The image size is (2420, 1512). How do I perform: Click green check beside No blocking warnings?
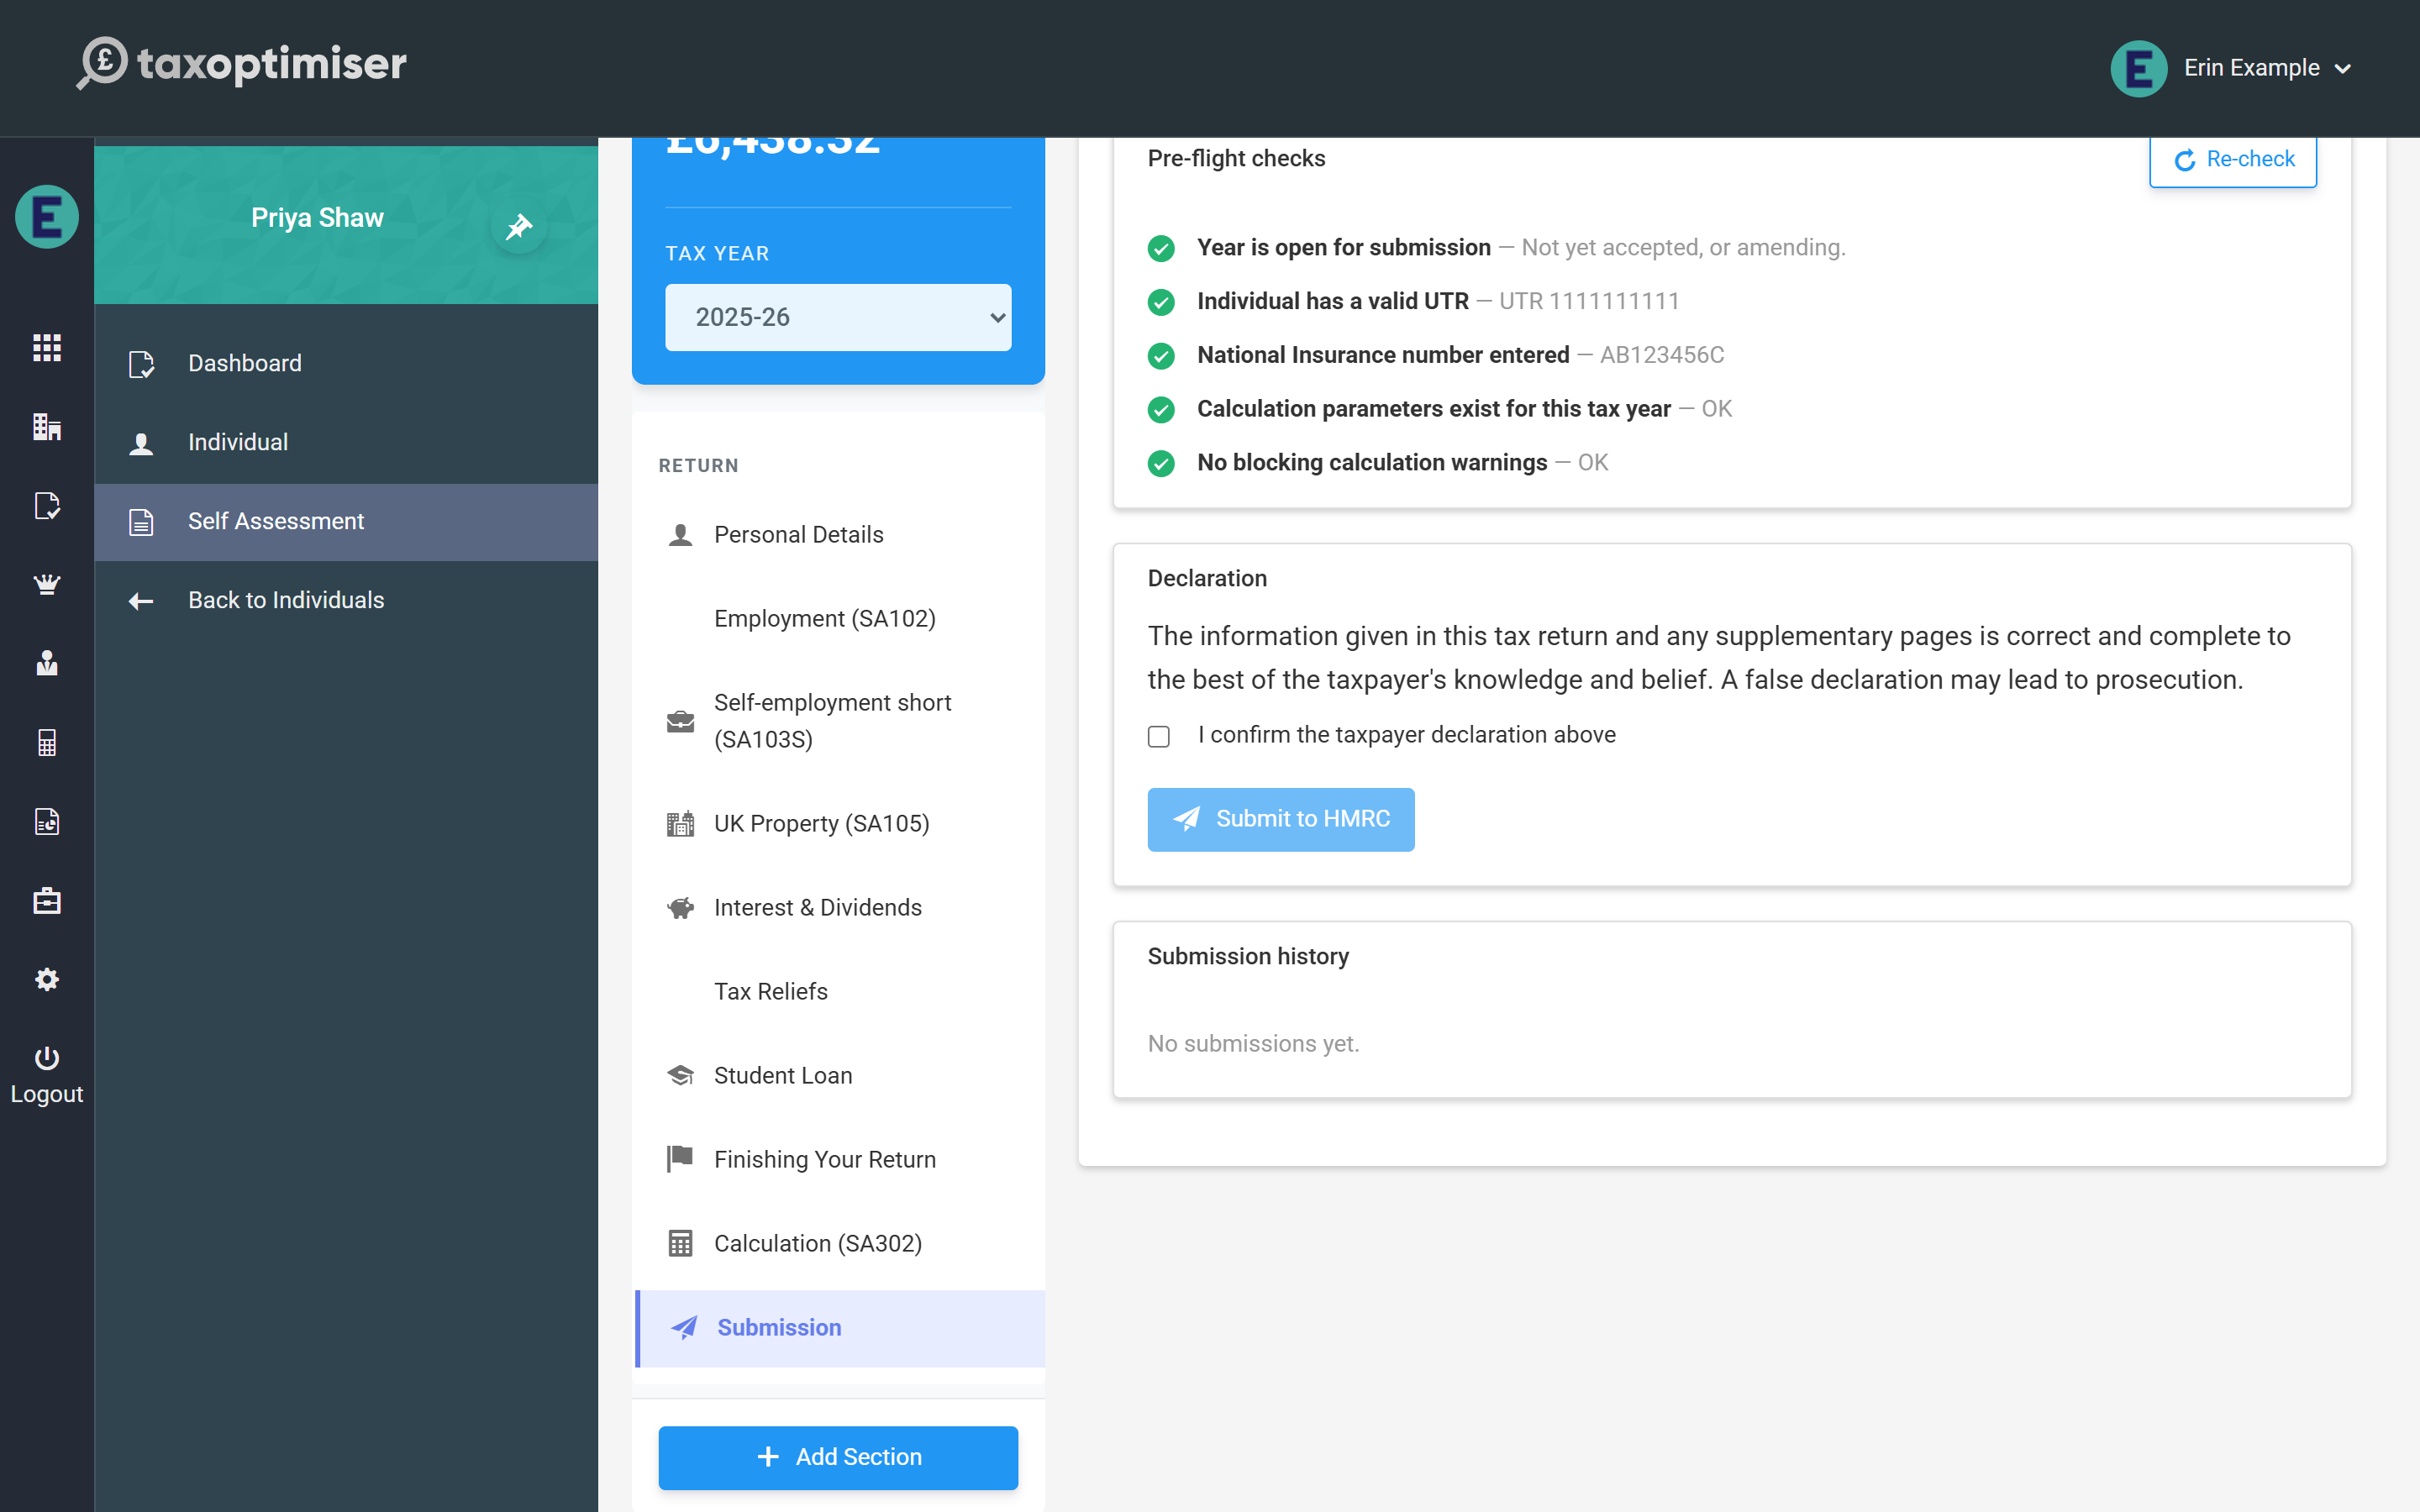(1161, 464)
